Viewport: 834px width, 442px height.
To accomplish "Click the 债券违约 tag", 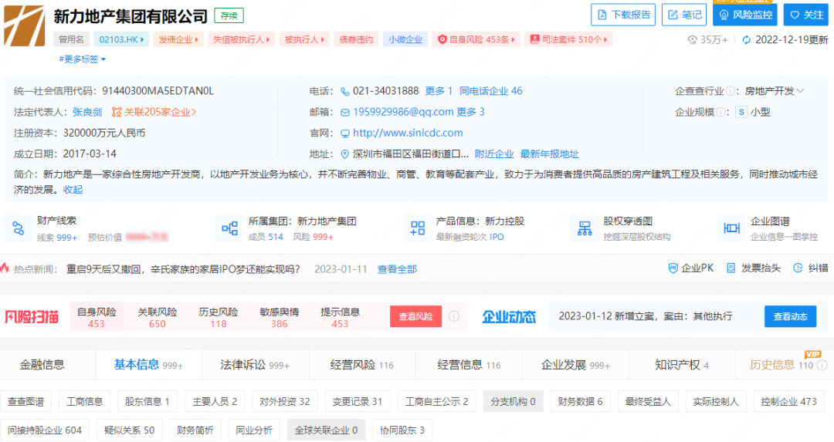I will point(356,39).
